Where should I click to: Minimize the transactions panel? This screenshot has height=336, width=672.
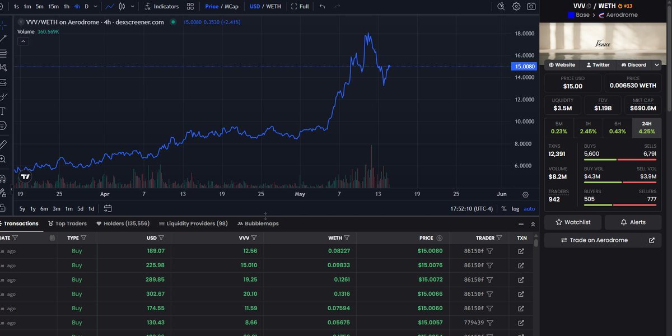pyautogui.click(x=521, y=223)
